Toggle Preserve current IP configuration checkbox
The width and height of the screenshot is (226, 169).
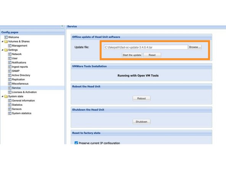coord(76,143)
